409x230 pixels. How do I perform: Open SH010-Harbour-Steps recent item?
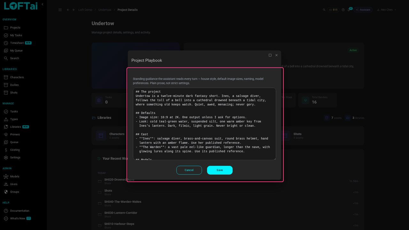click(x=119, y=224)
